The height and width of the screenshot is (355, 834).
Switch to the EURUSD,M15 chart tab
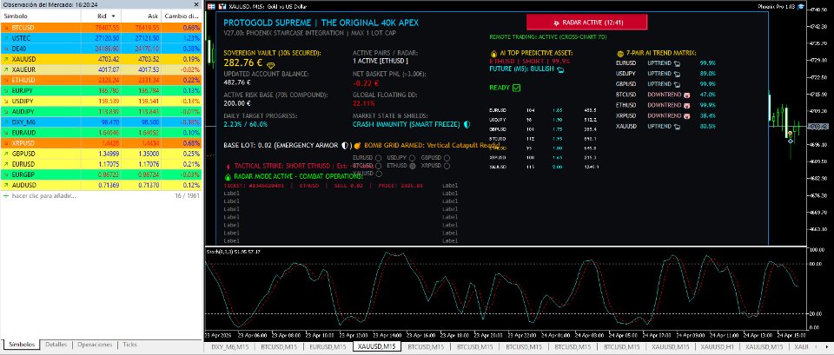click(x=328, y=346)
